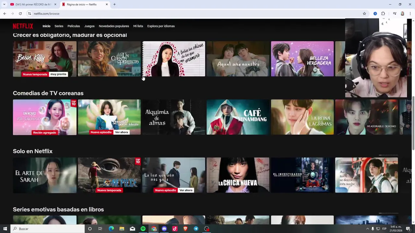Viewport: 415px width, 233px height.
Task: Open the media control icon in Chrome toolbar
Action: pos(395,14)
